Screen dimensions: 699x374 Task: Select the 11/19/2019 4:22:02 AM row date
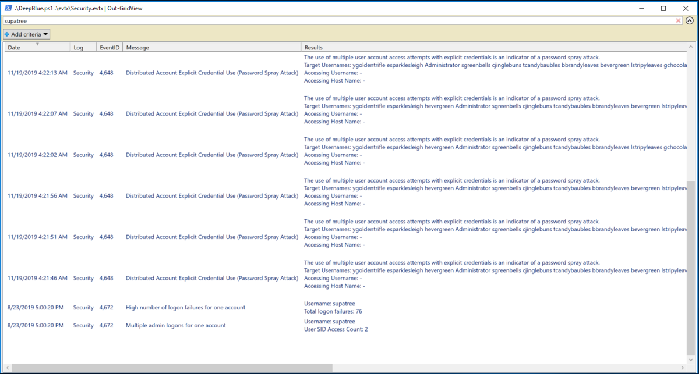pyautogui.click(x=37, y=155)
